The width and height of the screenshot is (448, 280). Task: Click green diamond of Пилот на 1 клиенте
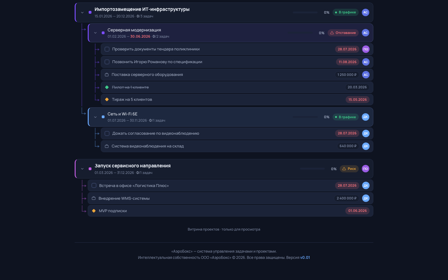click(107, 87)
